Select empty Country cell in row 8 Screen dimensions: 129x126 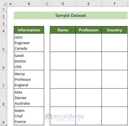(114, 98)
